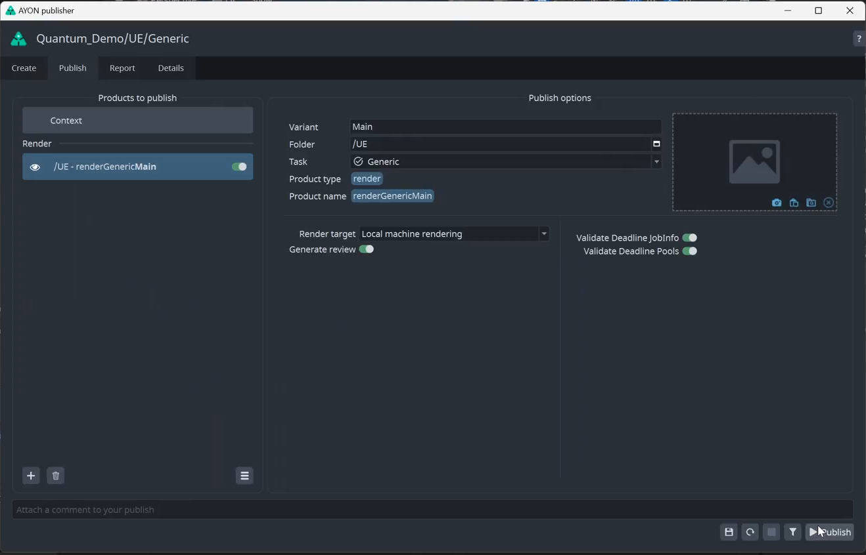Start publishing with the Publish button
This screenshot has height=555, width=866.
click(830, 532)
